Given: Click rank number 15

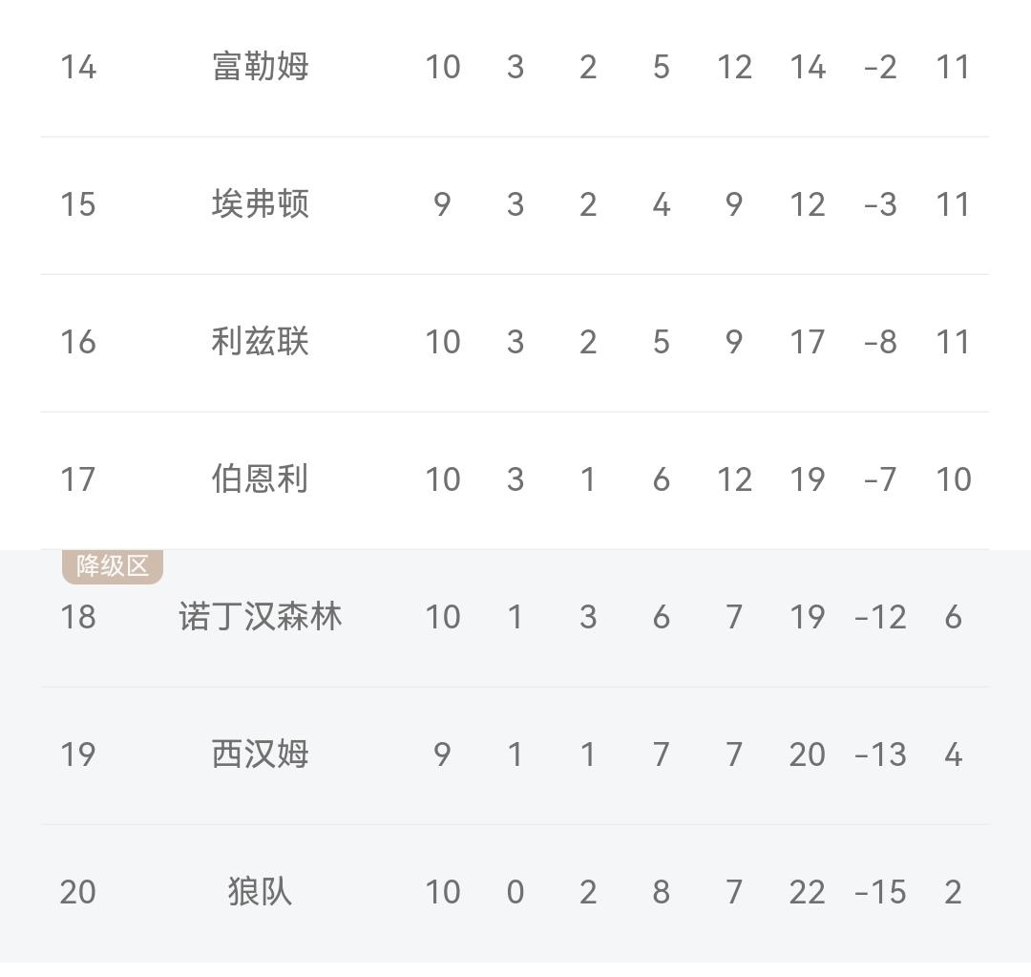Looking at the screenshot, I should click(x=78, y=204).
